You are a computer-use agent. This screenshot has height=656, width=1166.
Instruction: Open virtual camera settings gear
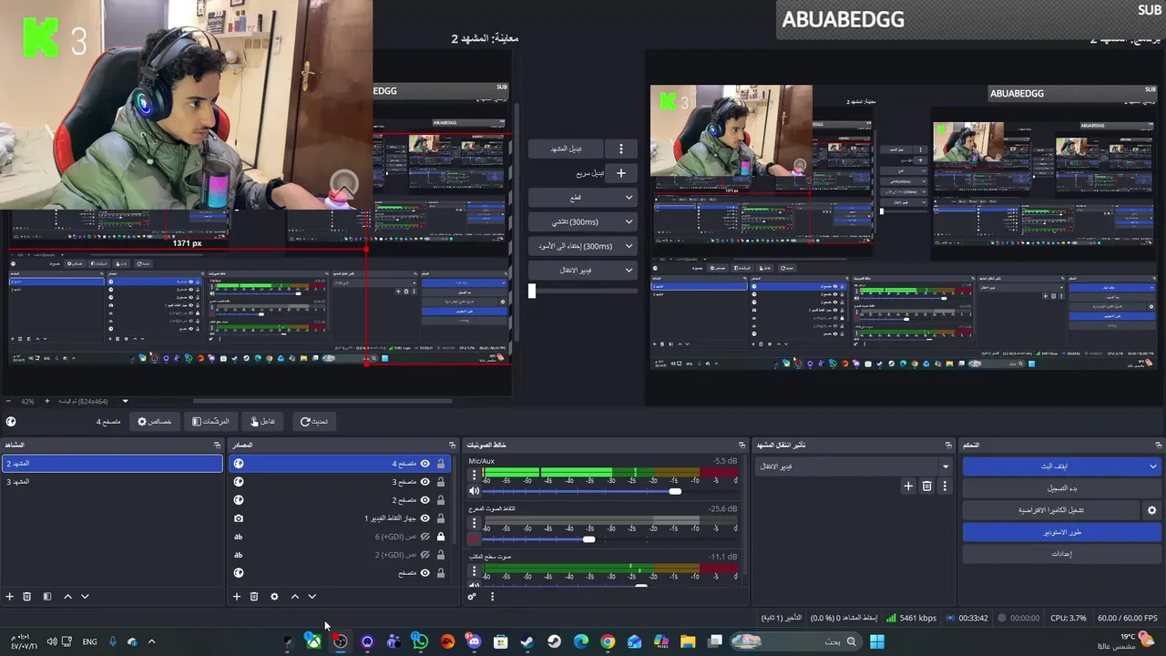pos(1151,510)
